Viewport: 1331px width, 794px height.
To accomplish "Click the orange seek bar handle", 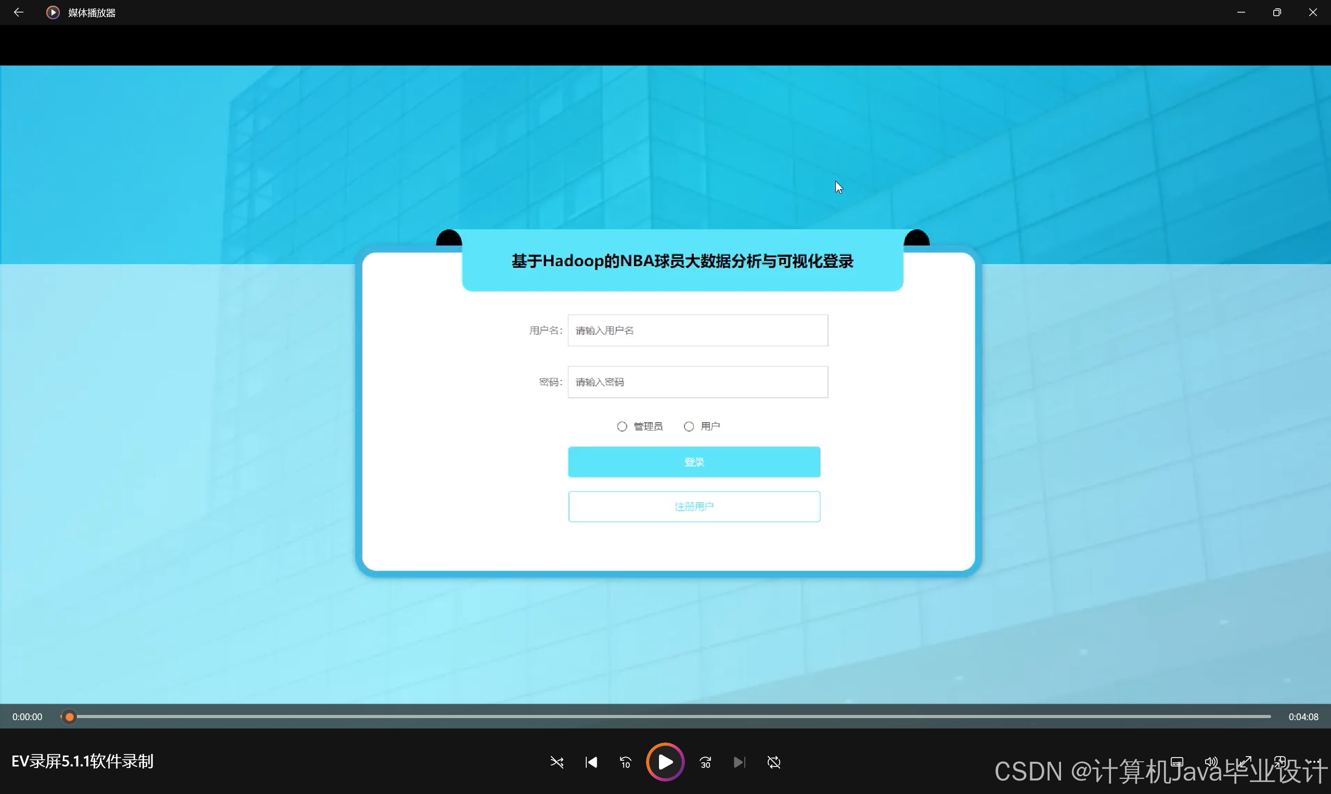I will tap(70, 717).
